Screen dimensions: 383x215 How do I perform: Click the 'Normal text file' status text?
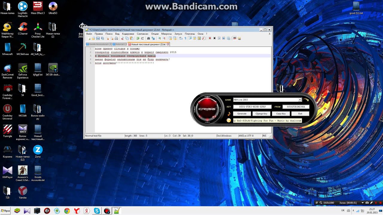click(x=93, y=136)
